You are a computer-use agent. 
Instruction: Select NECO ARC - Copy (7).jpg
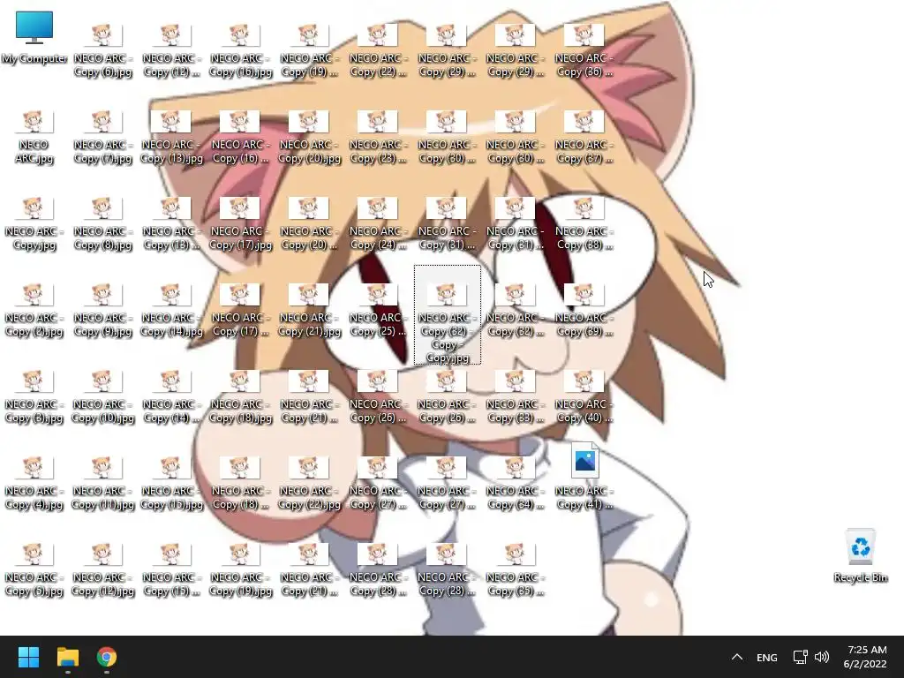click(x=102, y=137)
